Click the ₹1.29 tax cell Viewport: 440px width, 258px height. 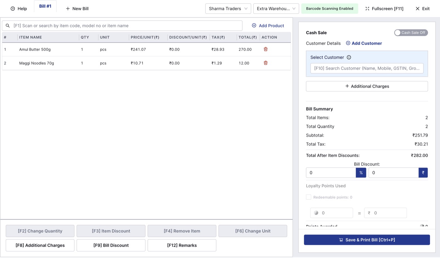(x=217, y=63)
